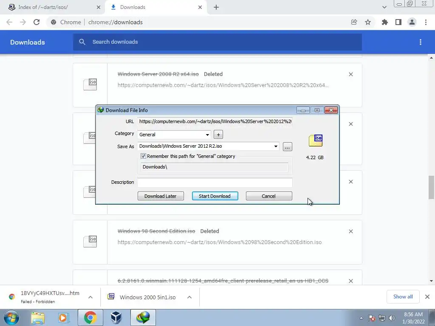Add a new category with plus button
Image resolution: width=435 pixels, height=326 pixels.
(218, 135)
